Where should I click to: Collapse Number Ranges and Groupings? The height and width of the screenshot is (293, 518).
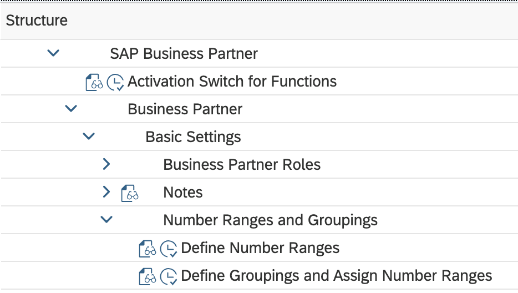[106, 220]
